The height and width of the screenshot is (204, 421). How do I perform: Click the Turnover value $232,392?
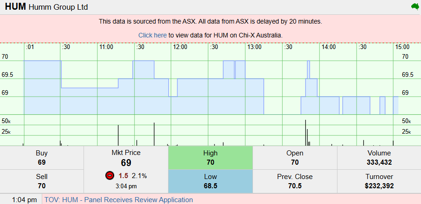pyautogui.click(x=379, y=186)
